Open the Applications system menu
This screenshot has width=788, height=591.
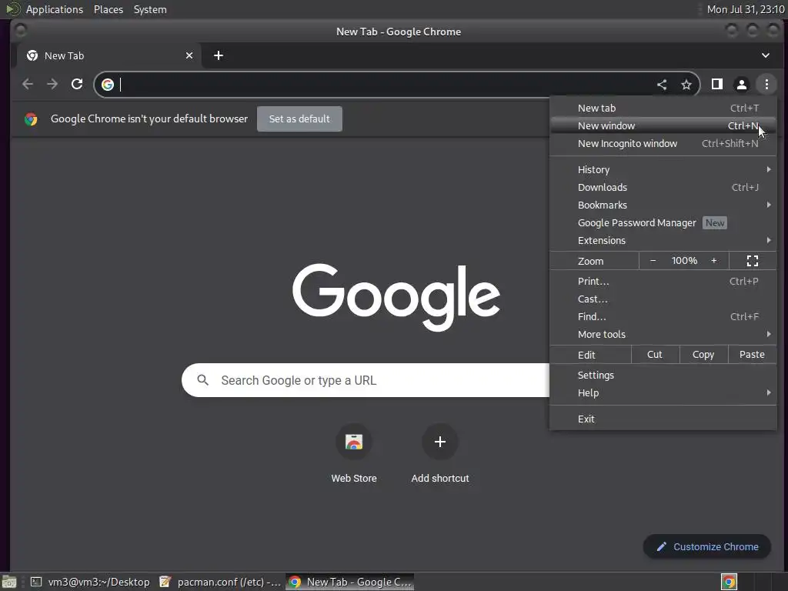pos(55,9)
